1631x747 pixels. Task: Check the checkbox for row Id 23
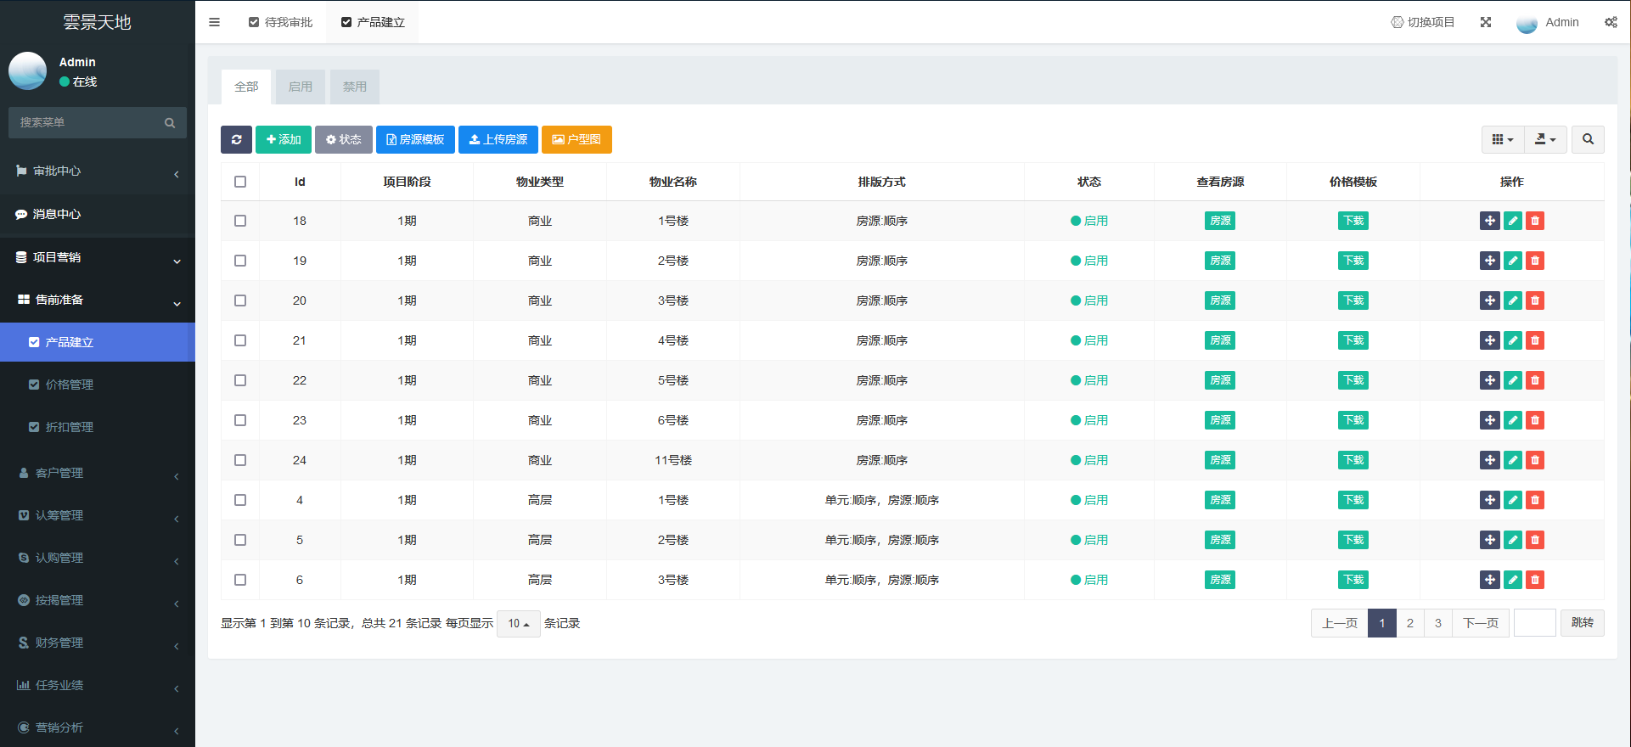coord(240,420)
